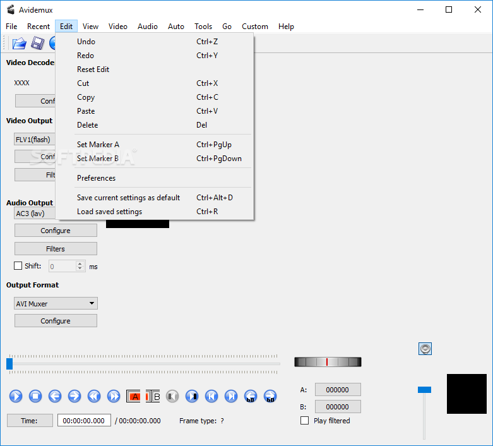Viewport: 493px width, 446px height.
Task: Click the current time 00:00:00.000 field
Action: [84, 421]
